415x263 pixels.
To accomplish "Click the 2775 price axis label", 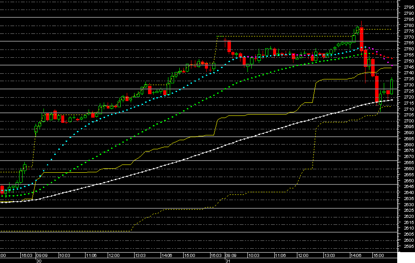I will [x=409, y=31].
